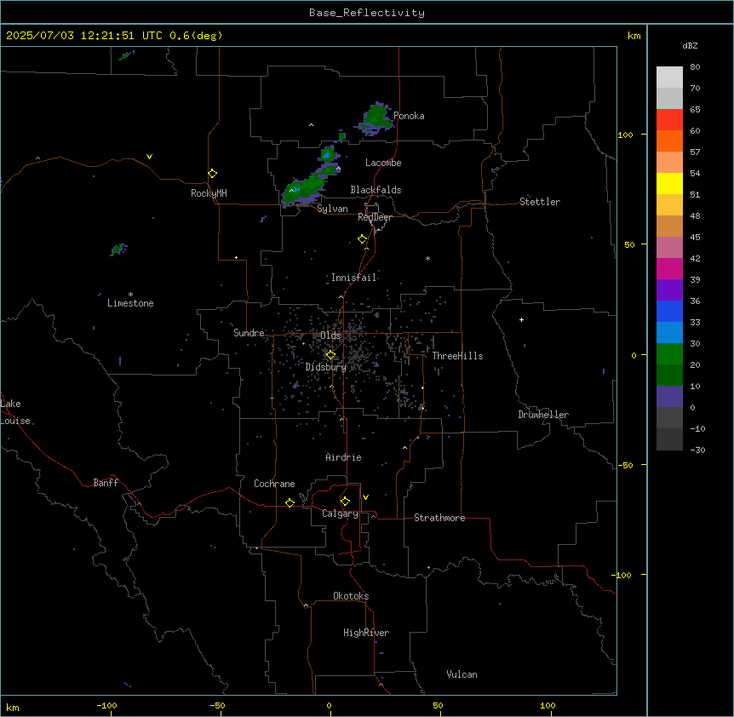Click the yellow diamond marker south of Cochrane
Image resolution: width=734 pixels, height=717 pixels.
(290, 502)
